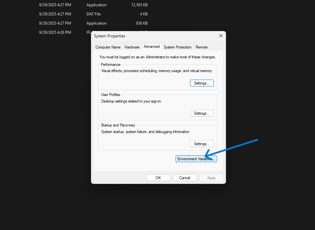
Task: Switch to the Computer Name tab
Action: coord(108,47)
